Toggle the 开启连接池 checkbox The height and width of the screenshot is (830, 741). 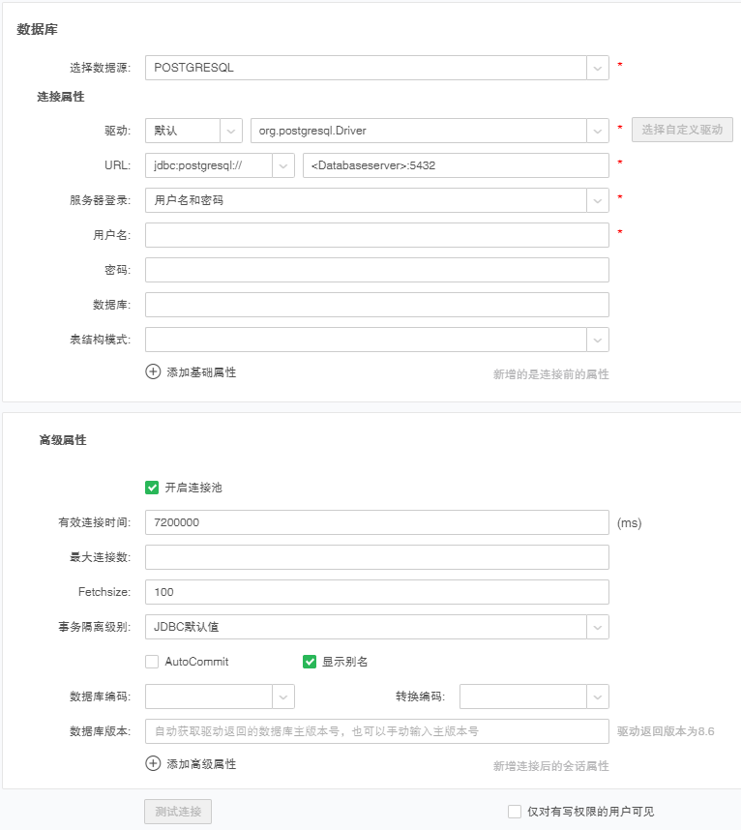(x=152, y=488)
